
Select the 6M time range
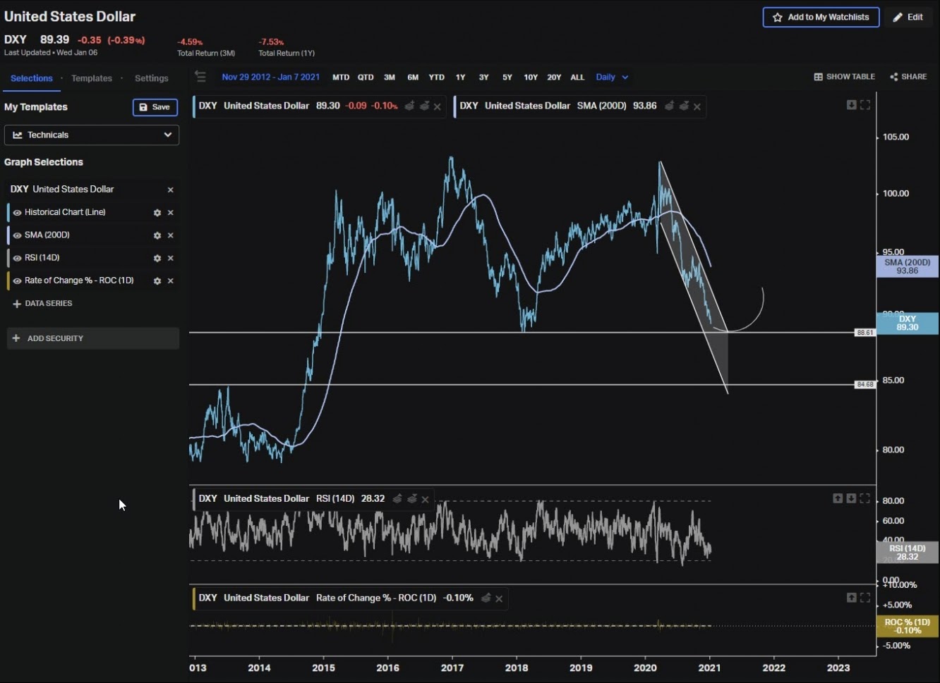[413, 78]
